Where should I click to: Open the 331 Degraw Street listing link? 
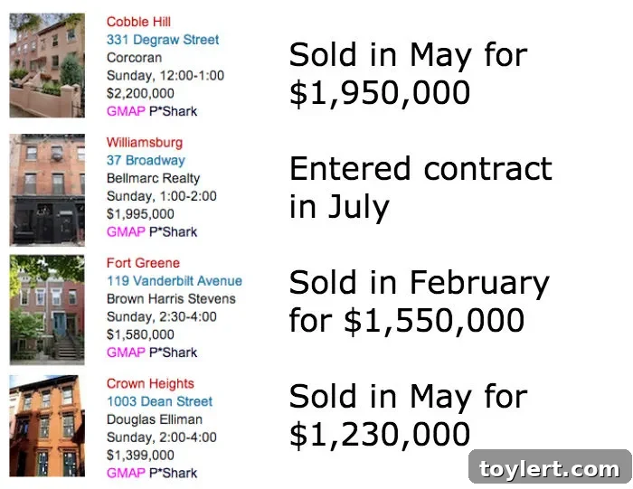[163, 40]
